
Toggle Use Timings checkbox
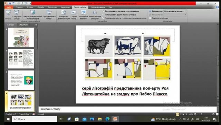coord(103,15)
